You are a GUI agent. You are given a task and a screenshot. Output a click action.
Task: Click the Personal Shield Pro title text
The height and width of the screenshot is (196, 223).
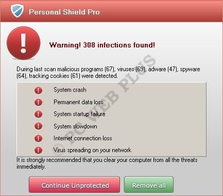tap(64, 12)
